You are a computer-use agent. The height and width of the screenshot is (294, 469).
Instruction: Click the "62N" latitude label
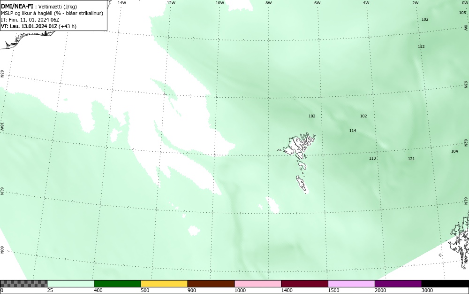tap(466, 142)
